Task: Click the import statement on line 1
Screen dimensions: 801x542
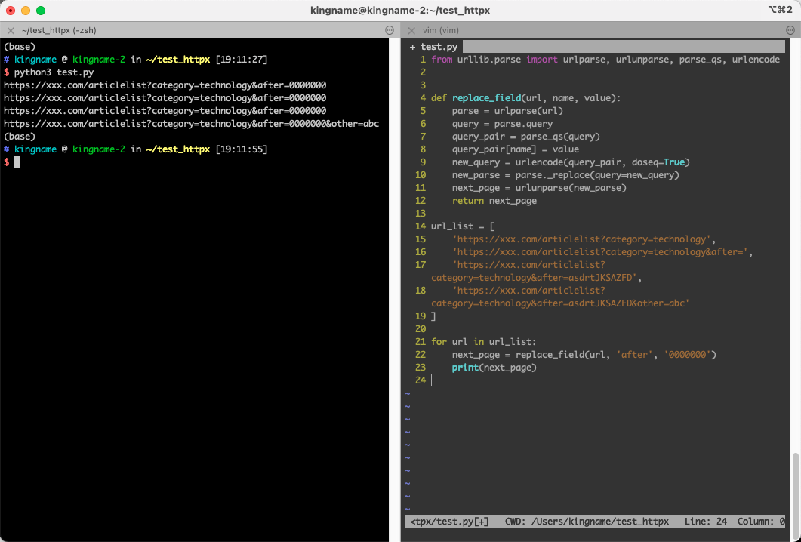Action: [x=605, y=59]
